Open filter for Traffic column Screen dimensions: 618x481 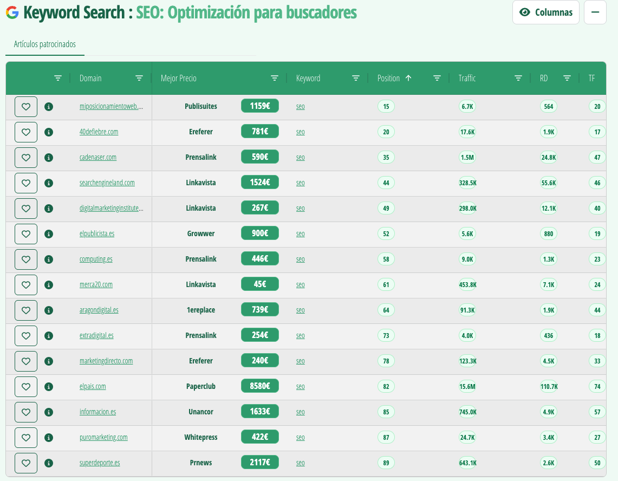tap(518, 78)
